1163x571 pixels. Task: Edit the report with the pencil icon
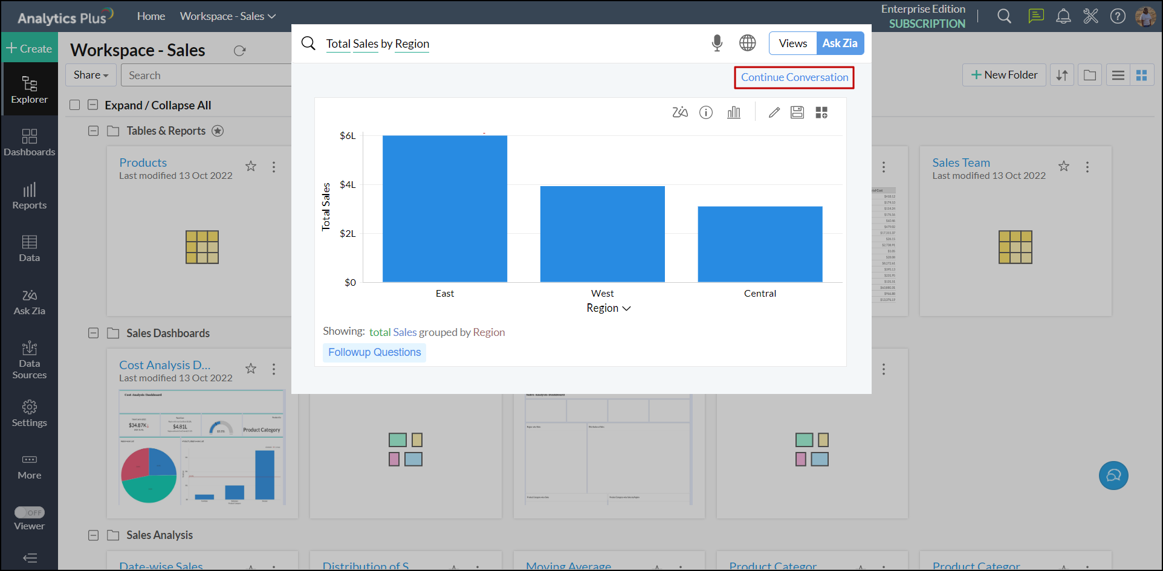(774, 112)
